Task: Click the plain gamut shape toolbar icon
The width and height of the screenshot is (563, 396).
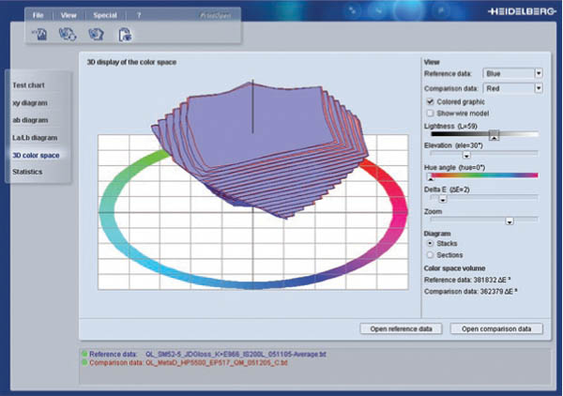Action: point(95,35)
